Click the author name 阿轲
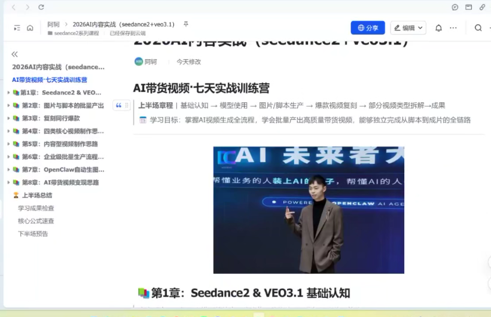Viewport: 491px width, 317px height. (151, 62)
